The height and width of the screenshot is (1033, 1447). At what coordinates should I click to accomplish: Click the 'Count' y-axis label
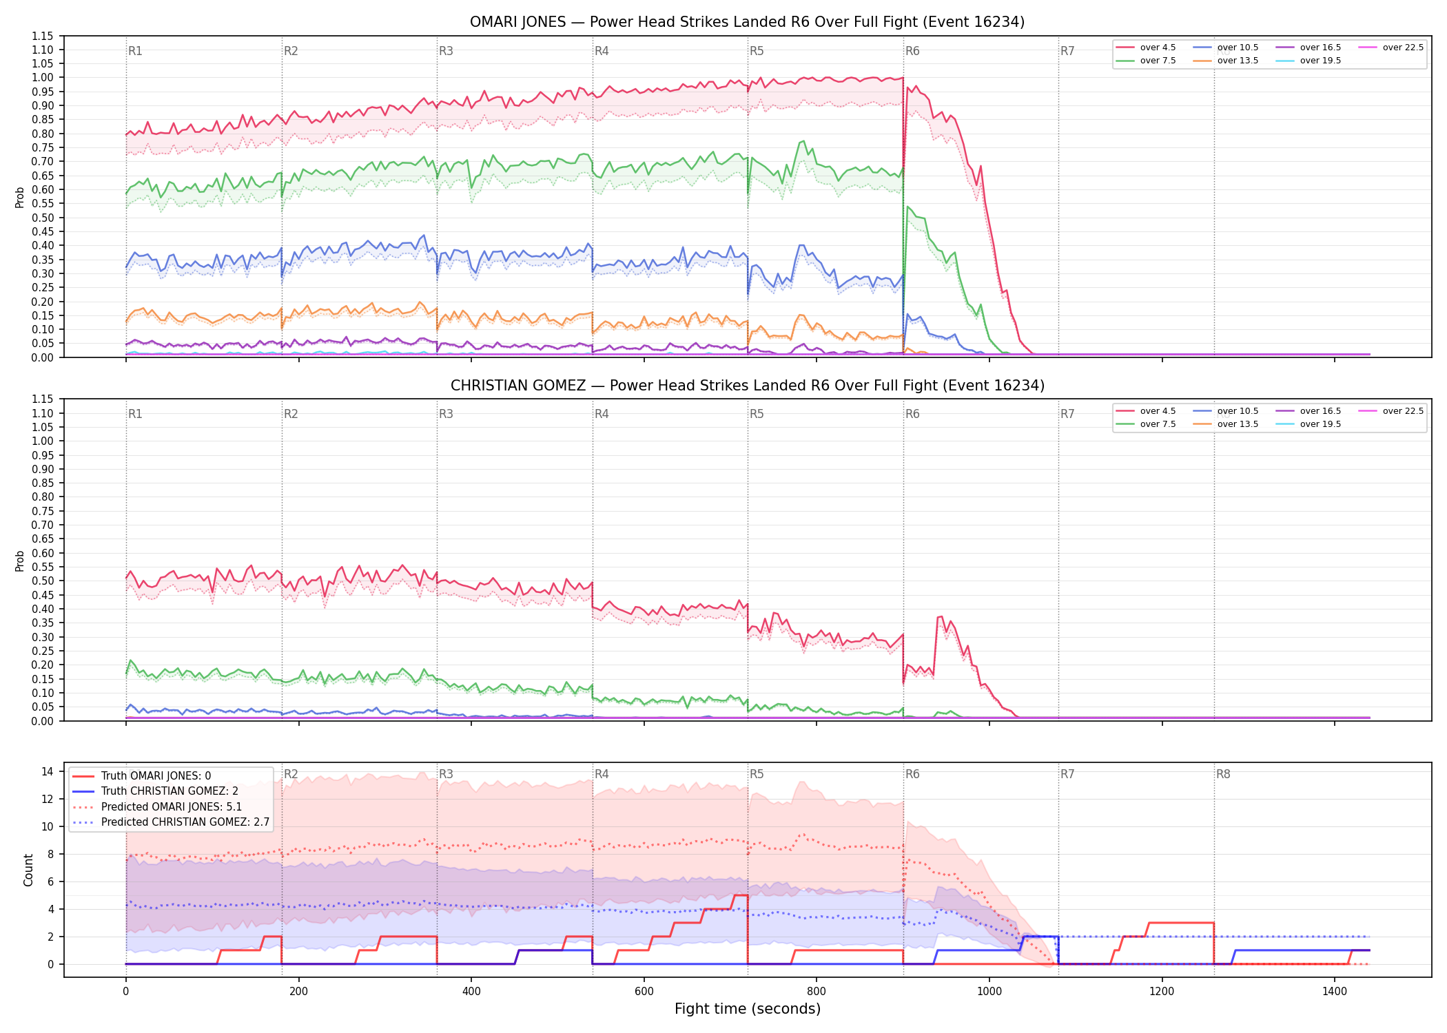click(28, 870)
